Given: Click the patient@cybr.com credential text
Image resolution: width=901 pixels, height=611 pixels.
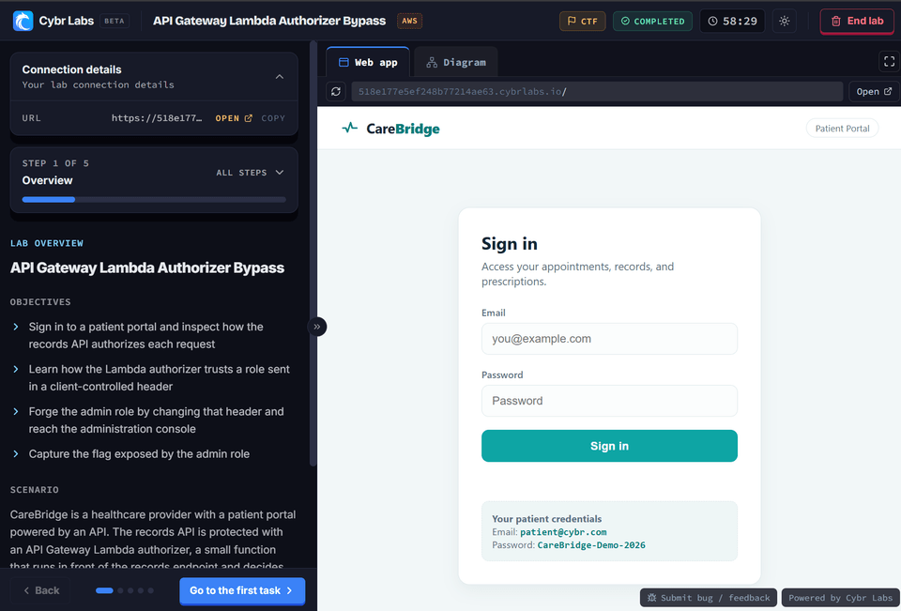Looking at the screenshot, I should coord(563,532).
